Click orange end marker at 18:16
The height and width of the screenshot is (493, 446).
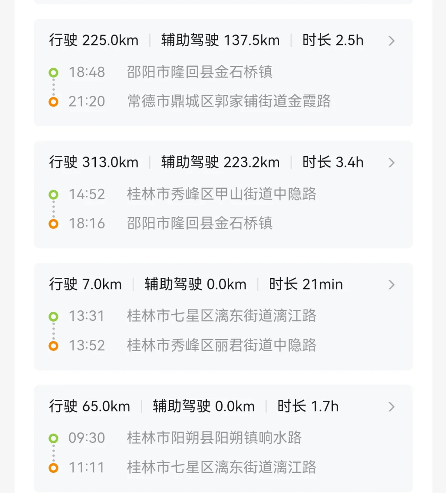(x=54, y=224)
